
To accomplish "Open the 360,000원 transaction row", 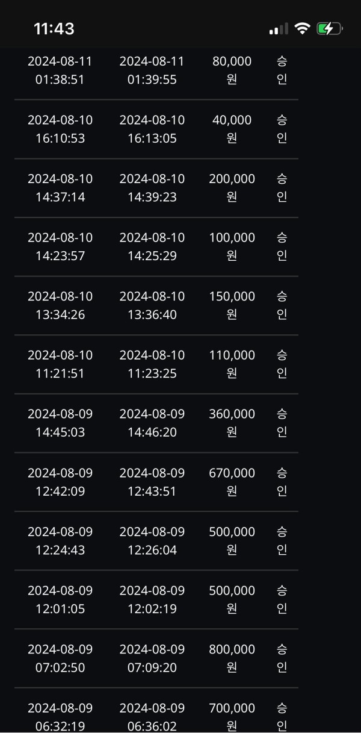I will pyautogui.click(x=156, y=423).
